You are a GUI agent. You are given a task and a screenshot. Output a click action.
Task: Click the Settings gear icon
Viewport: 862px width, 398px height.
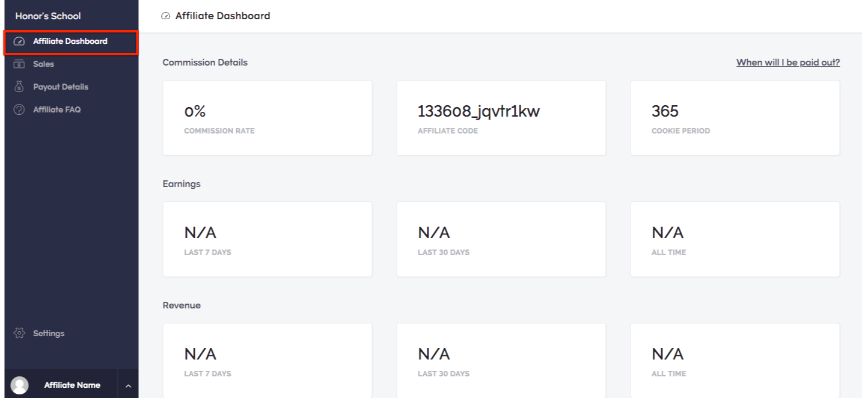19,333
